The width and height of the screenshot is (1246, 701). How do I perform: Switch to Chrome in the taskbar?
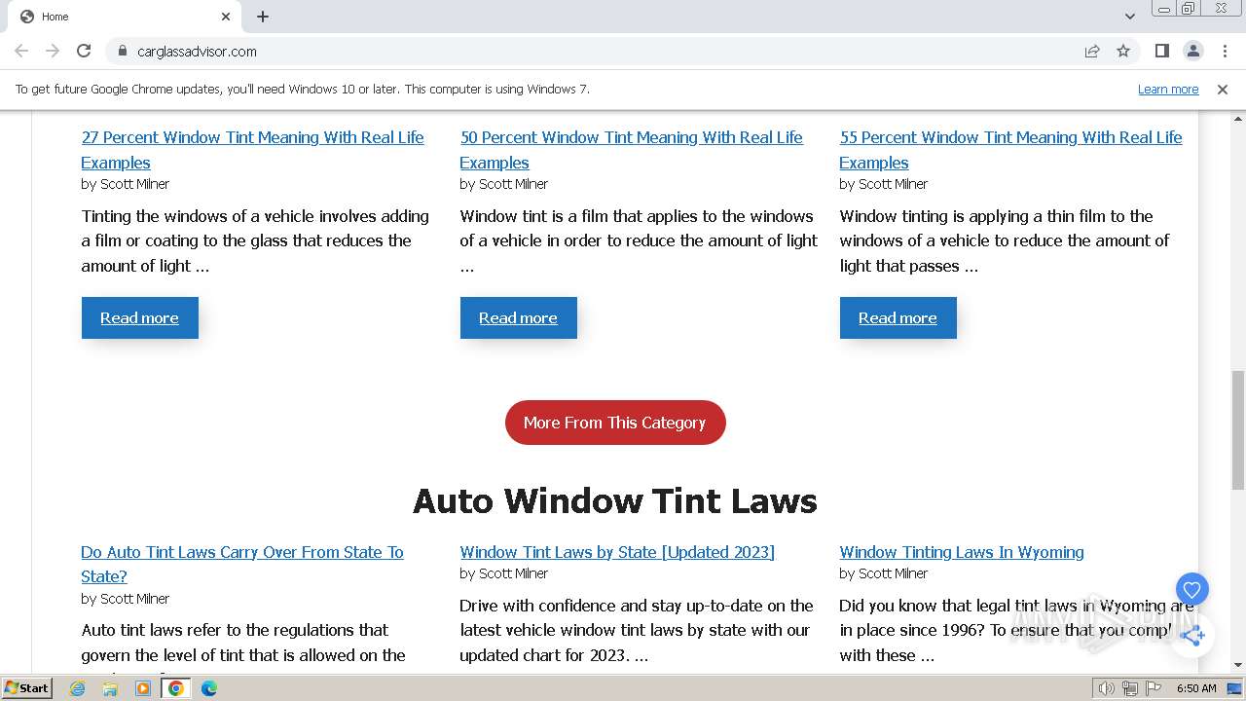tap(176, 688)
